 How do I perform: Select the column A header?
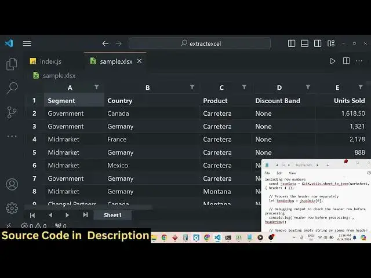click(70, 87)
